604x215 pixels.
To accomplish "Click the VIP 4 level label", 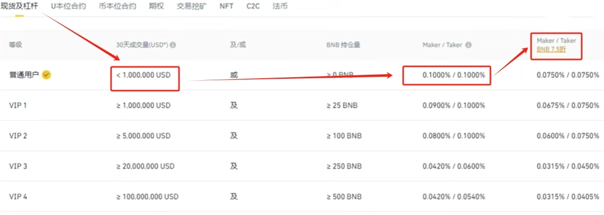I will coord(18,197).
